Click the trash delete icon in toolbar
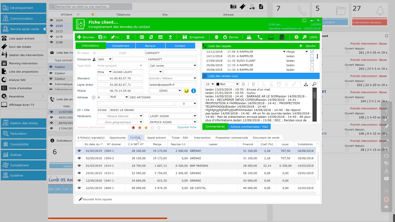395x222 pixels. [x=128, y=37]
